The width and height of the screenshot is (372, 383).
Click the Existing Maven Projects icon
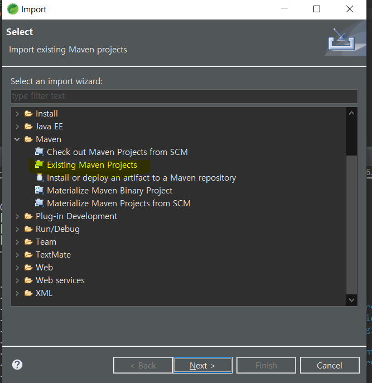point(40,165)
